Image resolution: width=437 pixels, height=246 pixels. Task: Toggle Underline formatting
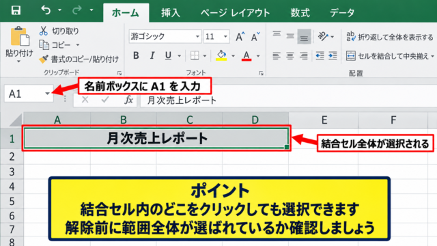click(168, 56)
